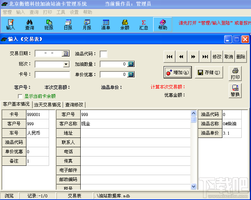Open the 查询 binoculars tool
Image resolution: width=251 pixels, height=200 pixels.
pyautogui.click(x=30, y=25)
